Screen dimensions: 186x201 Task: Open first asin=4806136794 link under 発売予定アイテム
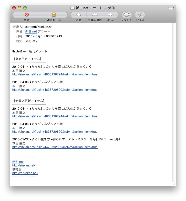click(55, 75)
